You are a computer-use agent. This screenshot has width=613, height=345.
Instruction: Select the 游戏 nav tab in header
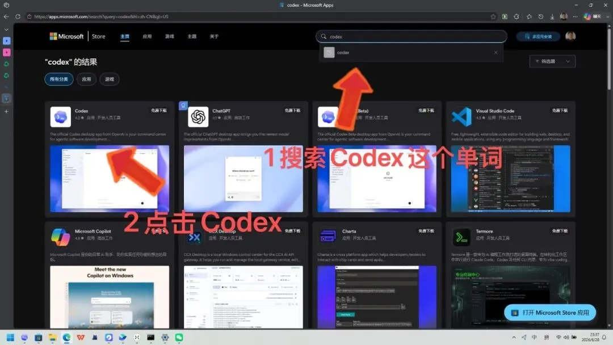tap(169, 36)
